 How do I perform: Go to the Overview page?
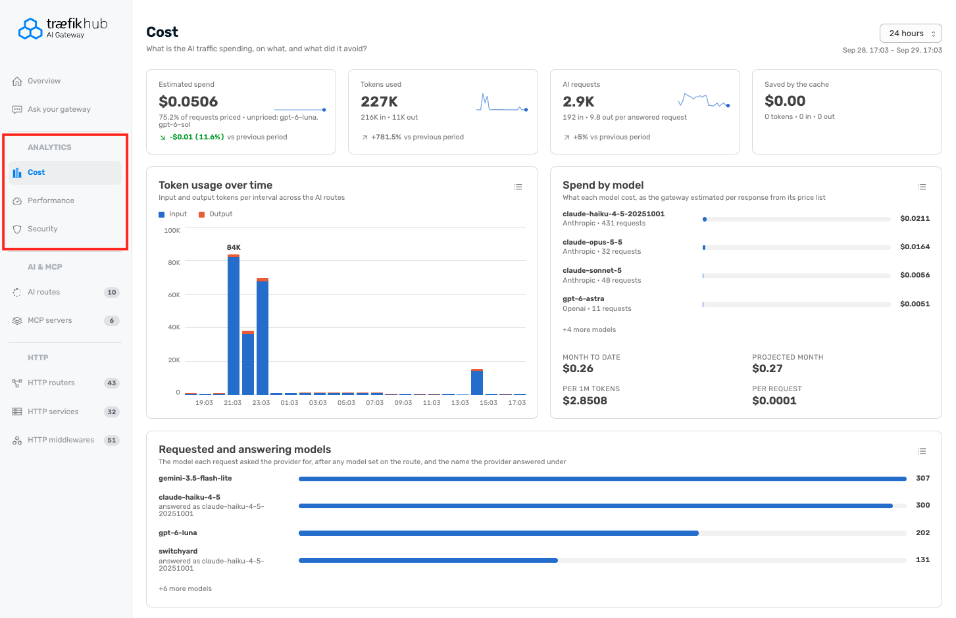(65, 82)
